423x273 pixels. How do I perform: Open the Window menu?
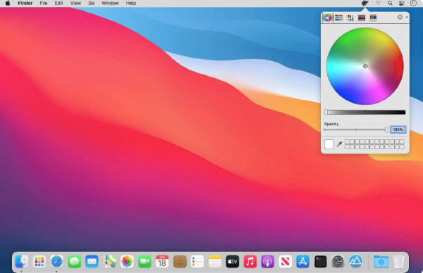110,4
